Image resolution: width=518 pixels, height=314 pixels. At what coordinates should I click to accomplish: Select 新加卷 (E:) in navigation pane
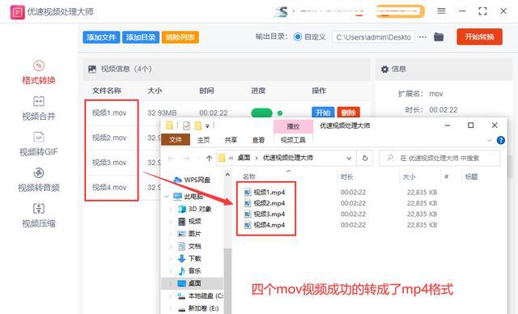point(198,308)
